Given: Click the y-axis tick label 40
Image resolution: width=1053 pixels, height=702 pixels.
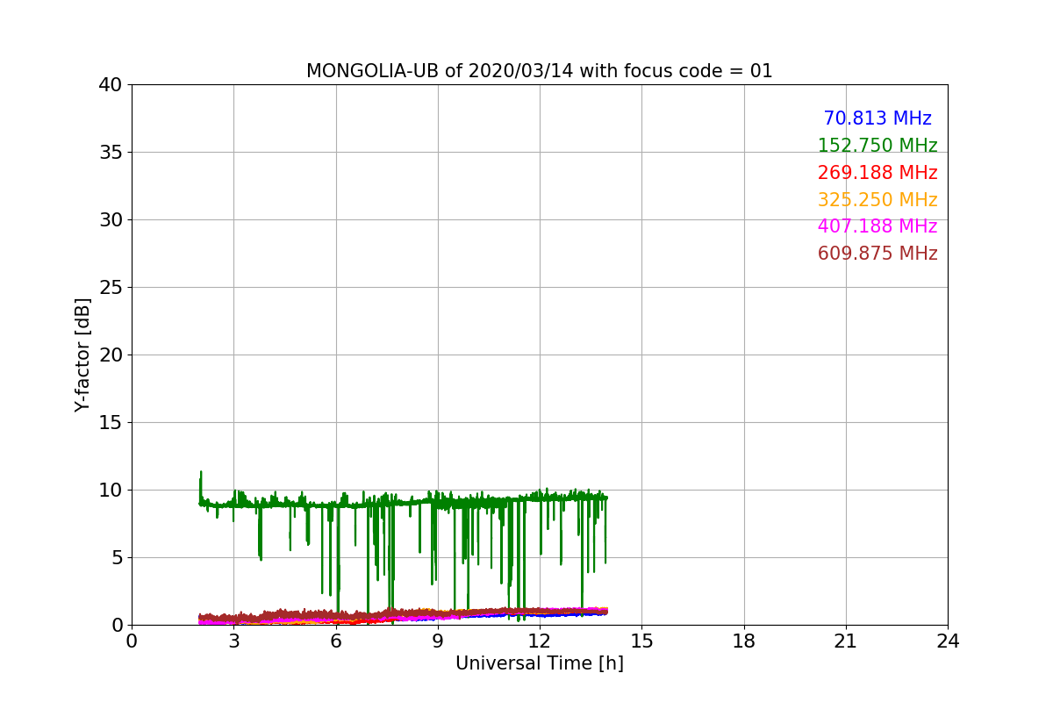Looking at the screenshot, I should [x=111, y=85].
